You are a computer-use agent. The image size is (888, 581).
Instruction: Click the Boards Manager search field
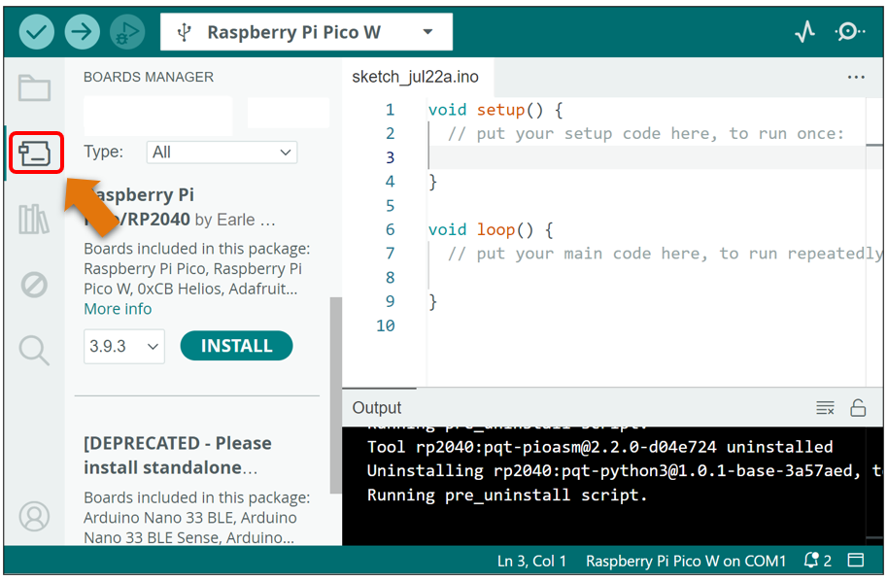click(158, 115)
